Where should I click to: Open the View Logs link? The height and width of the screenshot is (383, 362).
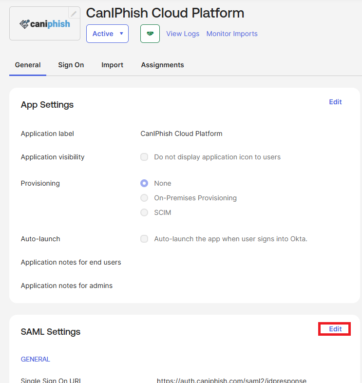click(x=183, y=34)
